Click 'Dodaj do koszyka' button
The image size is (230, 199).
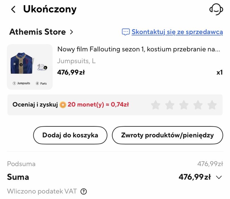tap(70, 135)
